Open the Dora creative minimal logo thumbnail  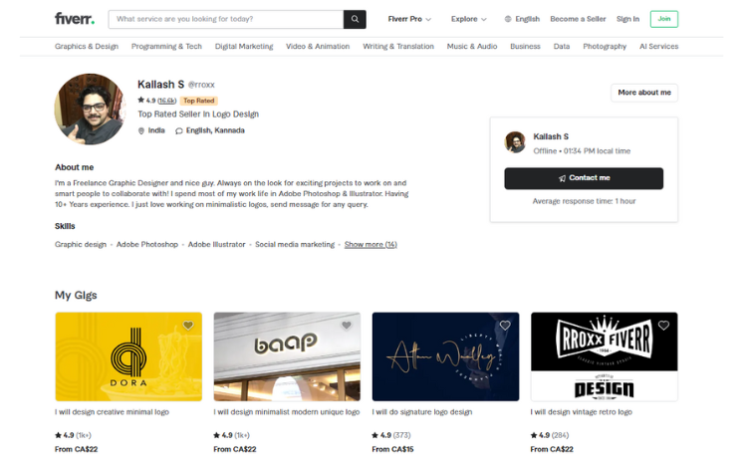[128, 356]
